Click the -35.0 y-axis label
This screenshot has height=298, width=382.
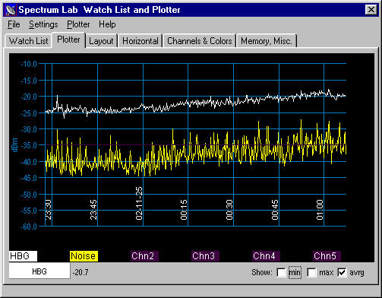[29, 145]
